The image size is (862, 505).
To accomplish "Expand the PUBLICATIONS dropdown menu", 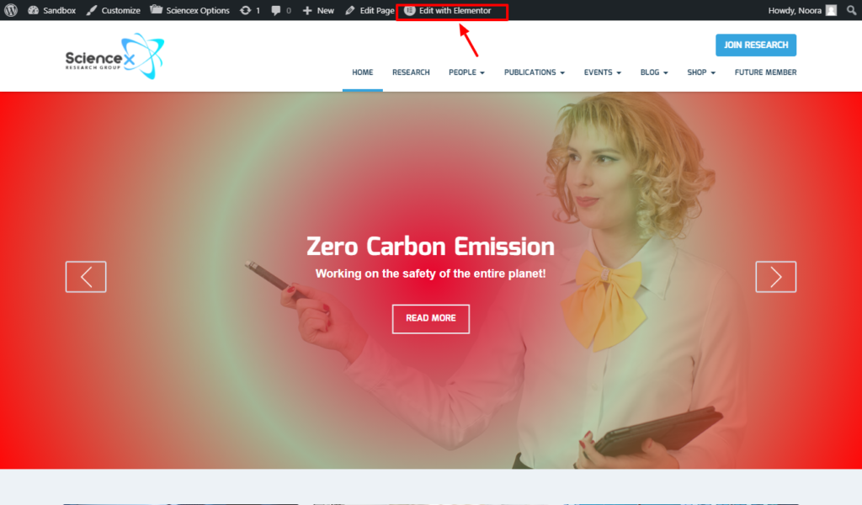I will click(x=534, y=72).
